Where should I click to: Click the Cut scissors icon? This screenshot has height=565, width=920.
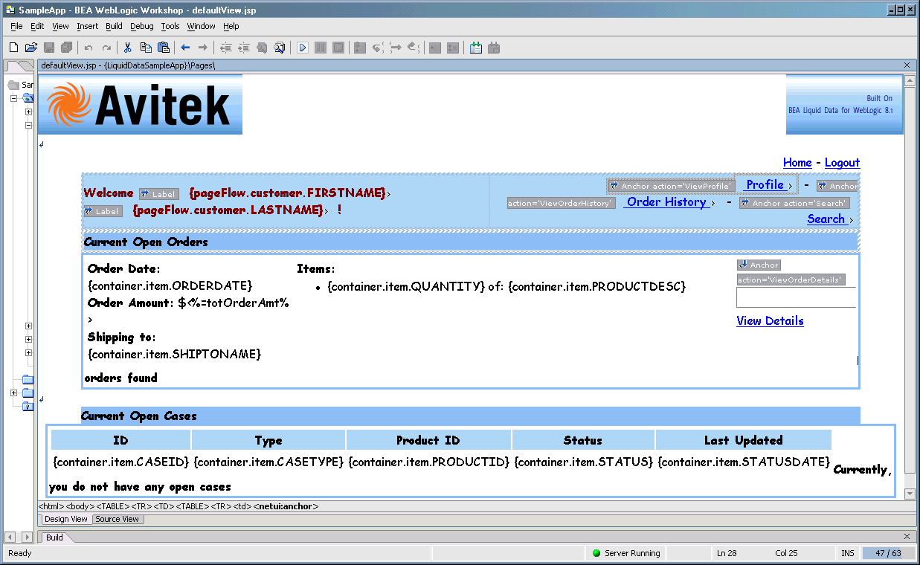(128, 48)
